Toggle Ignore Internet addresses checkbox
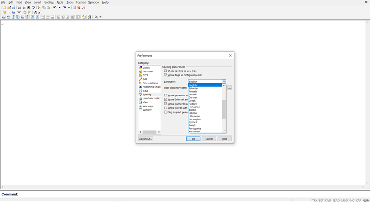The image size is (370, 202). (x=166, y=99)
